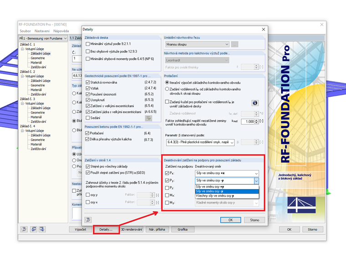Click main window OK button
This screenshot has width=346, height=259.
pyautogui.click(x=289, y=229)
